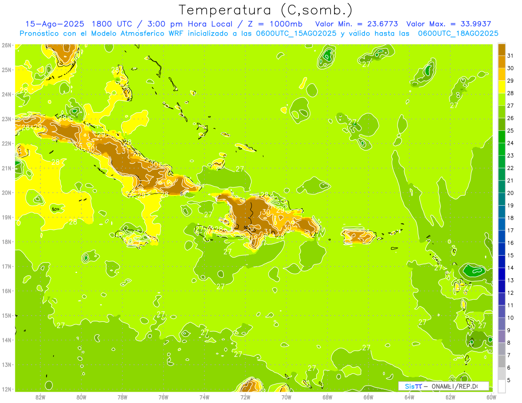Click the '17N' latitude axis label
The height and width of the screenshot is (403, 522).
click(x=7, y=266)
